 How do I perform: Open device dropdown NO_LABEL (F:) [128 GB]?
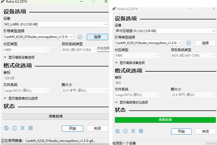pyautogui.click(x=56, y=24)
